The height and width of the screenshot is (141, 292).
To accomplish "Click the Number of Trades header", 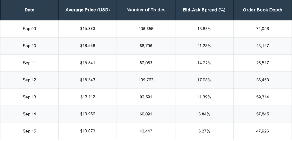I will click(146, 10).
